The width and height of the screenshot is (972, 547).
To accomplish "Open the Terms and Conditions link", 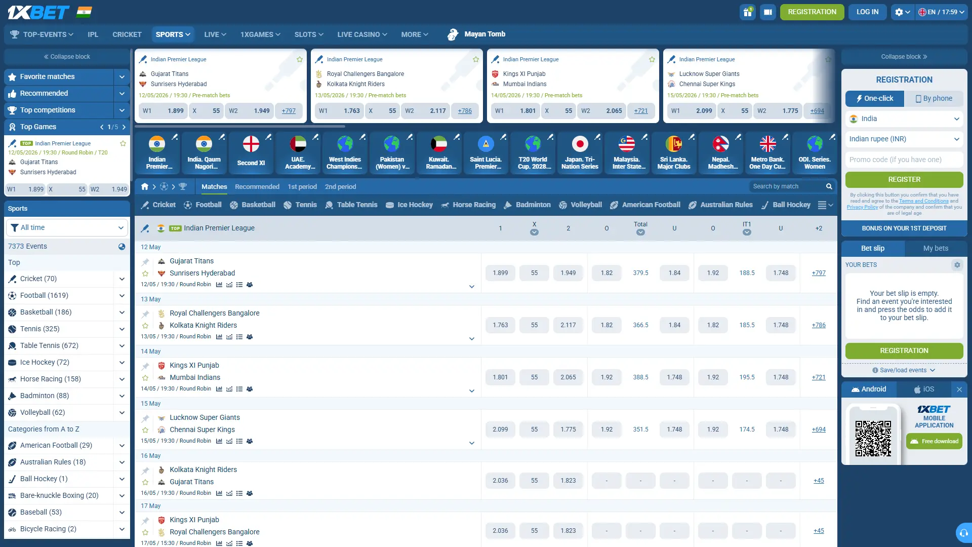I will pyautogui.click(x=924, y=201).
